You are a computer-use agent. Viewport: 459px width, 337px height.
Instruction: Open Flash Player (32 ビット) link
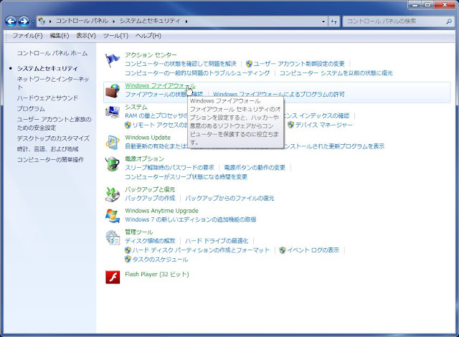[x=157, y=275]
